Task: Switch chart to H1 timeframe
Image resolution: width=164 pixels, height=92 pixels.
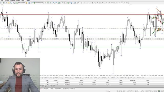Action: (117, 3)
